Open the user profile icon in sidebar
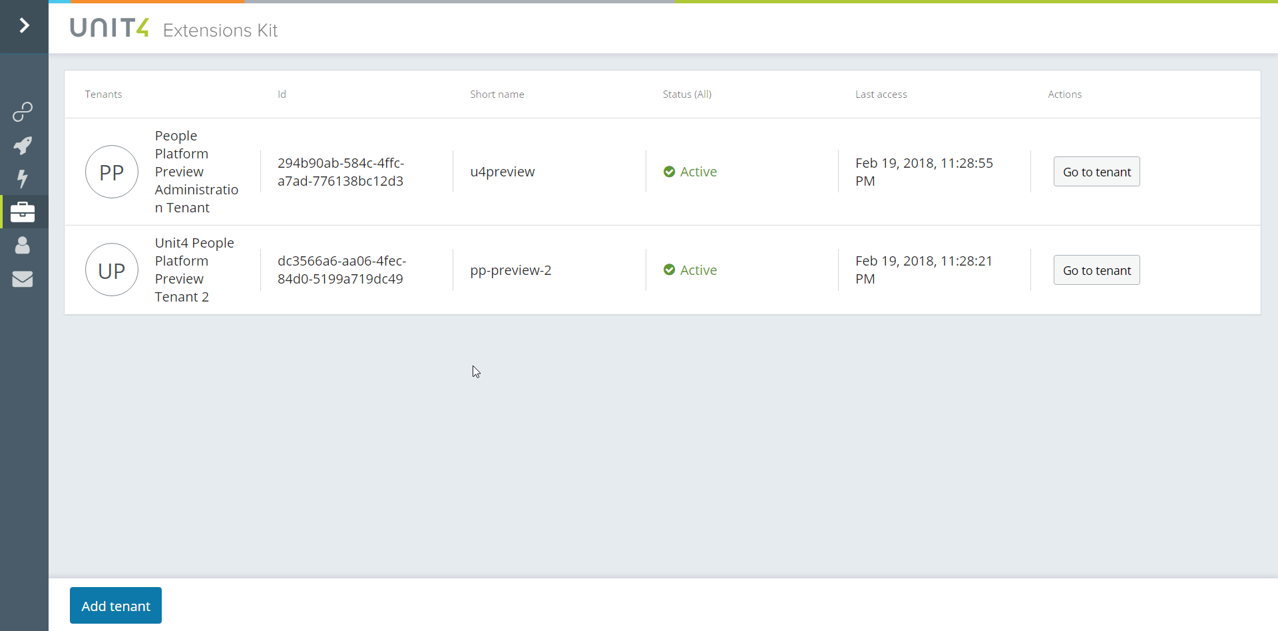The width and height of the screenshot is (1278, 631). [23, 245]
